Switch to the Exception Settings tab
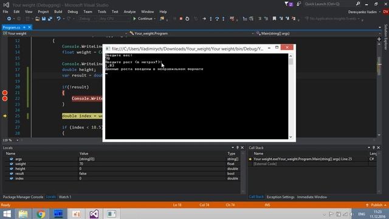 (280, 197)
